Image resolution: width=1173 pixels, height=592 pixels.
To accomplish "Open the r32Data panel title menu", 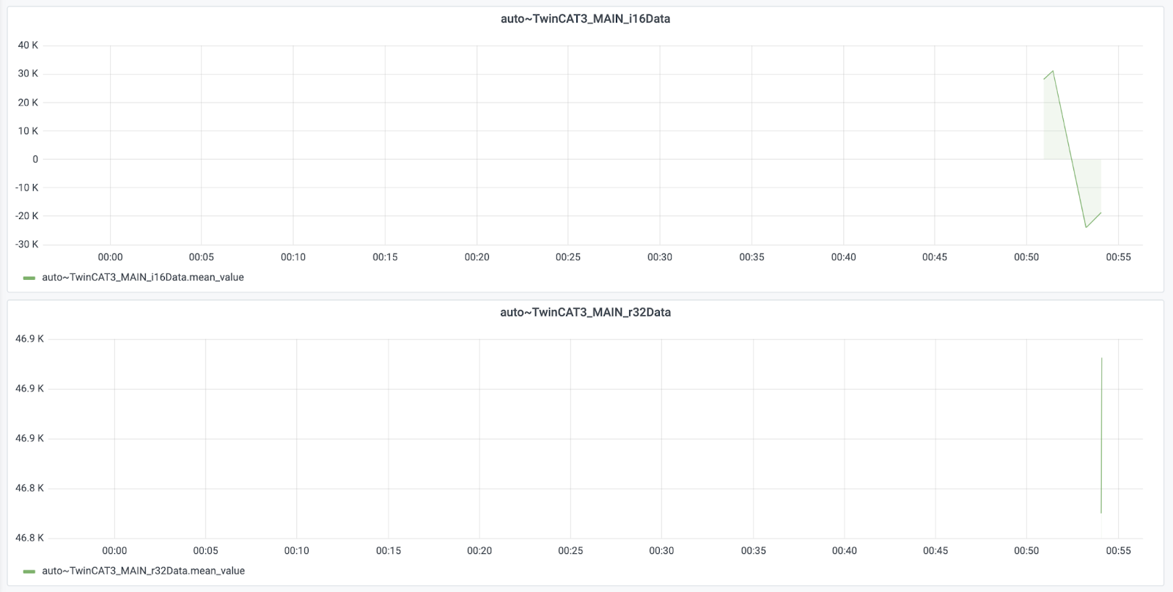I will pos(585,312).
